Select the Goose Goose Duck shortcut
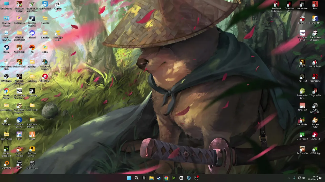The width and height of the screenshot is (325, 182). tap(6, 65)
